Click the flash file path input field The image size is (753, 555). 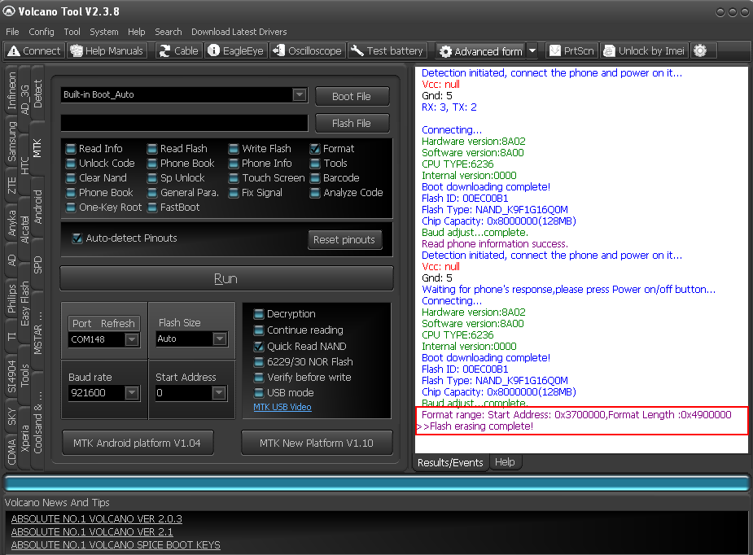[x=184, y=123]
